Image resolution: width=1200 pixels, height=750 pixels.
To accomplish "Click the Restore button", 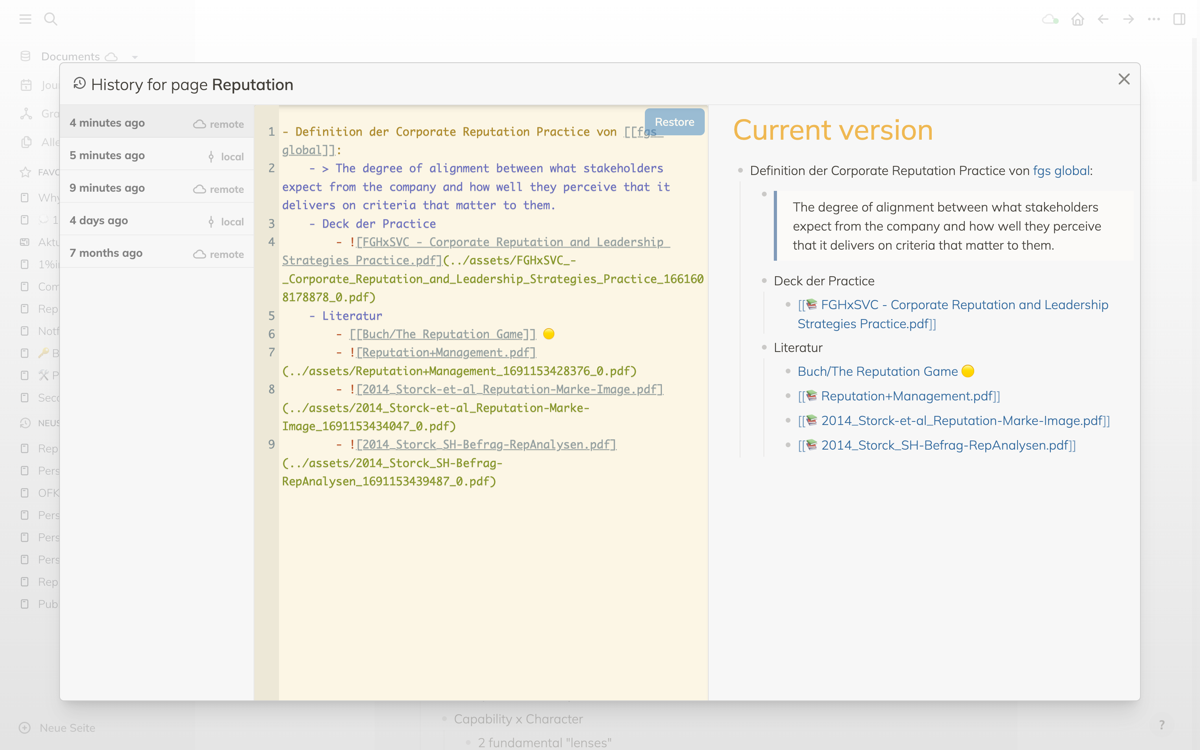I will pos(674,121).
